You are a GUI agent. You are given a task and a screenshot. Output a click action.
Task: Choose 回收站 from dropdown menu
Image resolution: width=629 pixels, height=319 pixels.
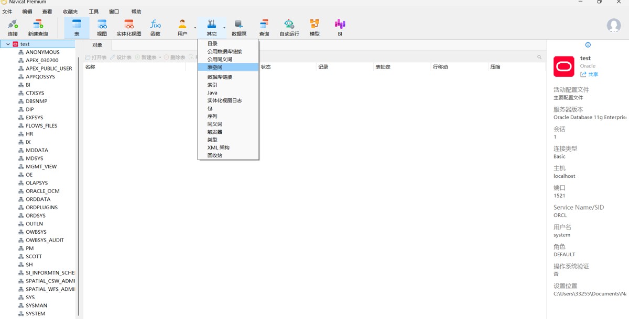point(228,155)
